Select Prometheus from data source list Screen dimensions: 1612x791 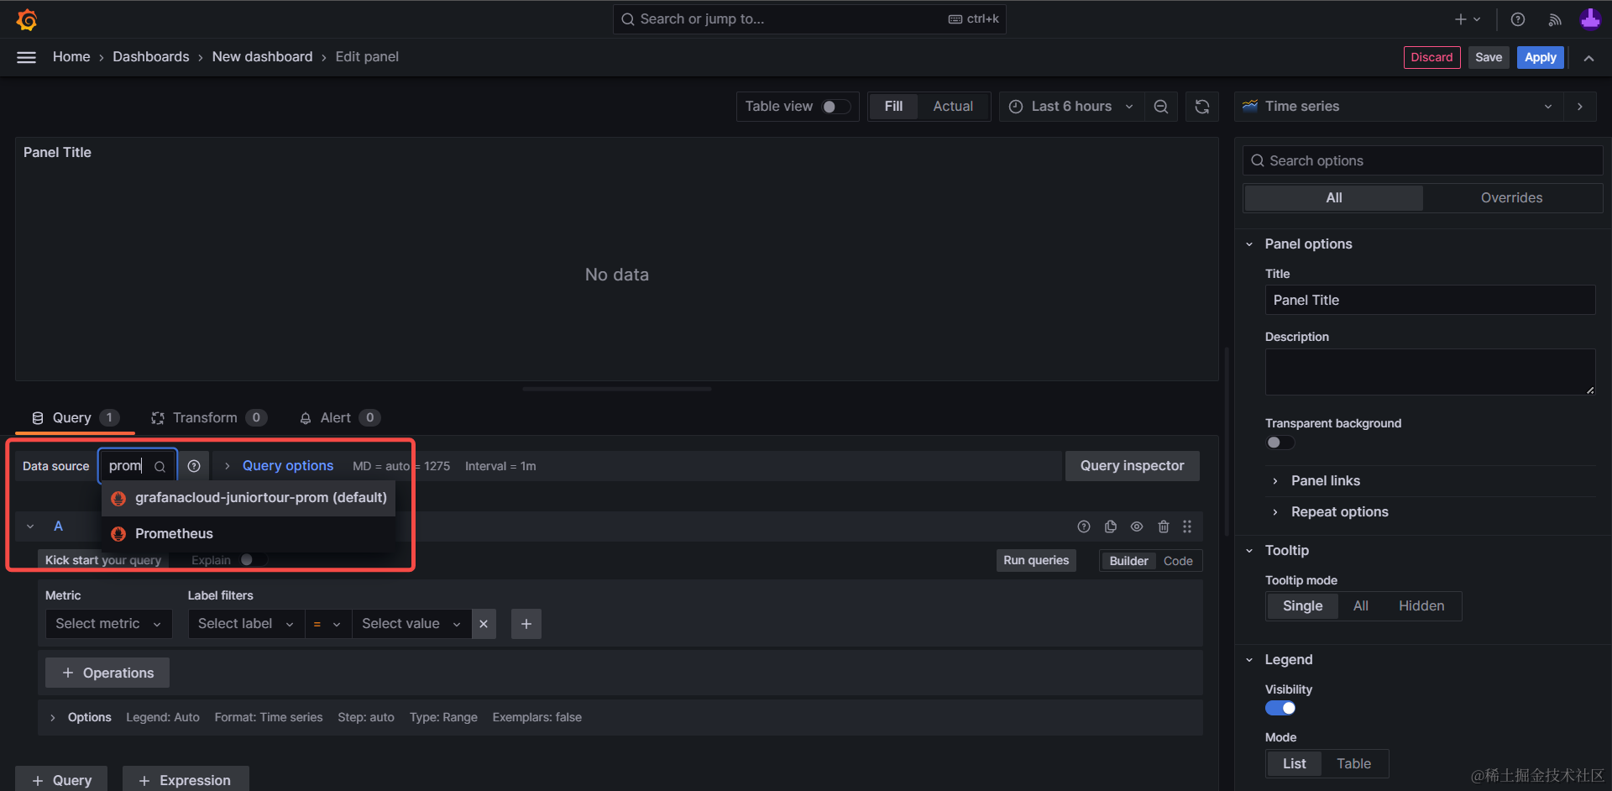click(x=175, y=534)
